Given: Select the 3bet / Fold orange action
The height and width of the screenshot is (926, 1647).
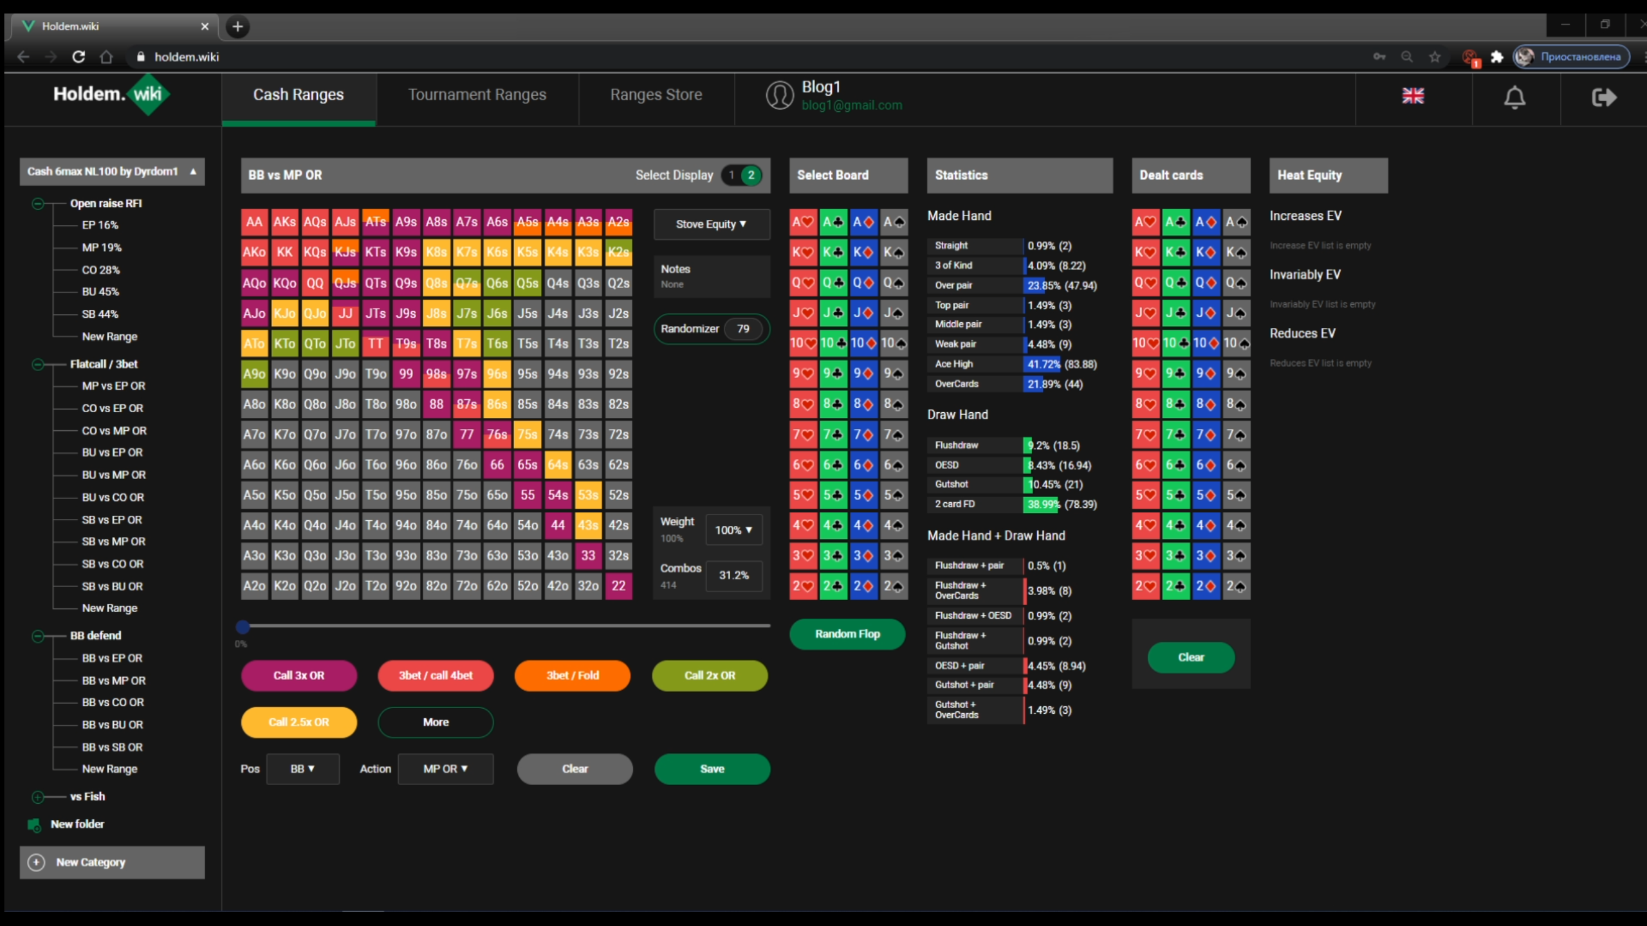Looking at the screenshot, I should 573,676.
